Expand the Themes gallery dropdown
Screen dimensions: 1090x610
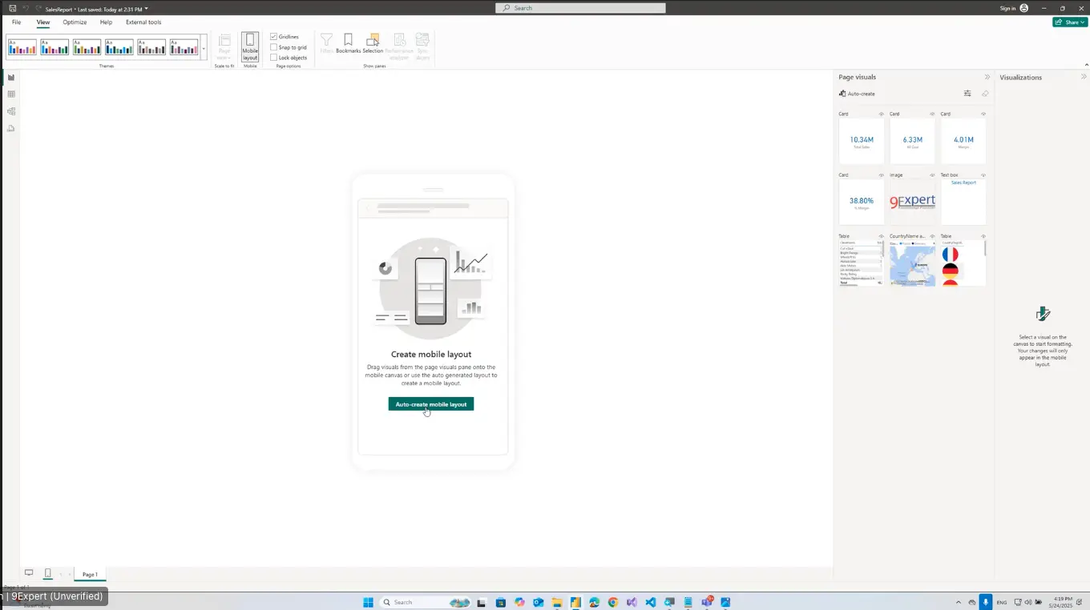(x=204, y=48)
